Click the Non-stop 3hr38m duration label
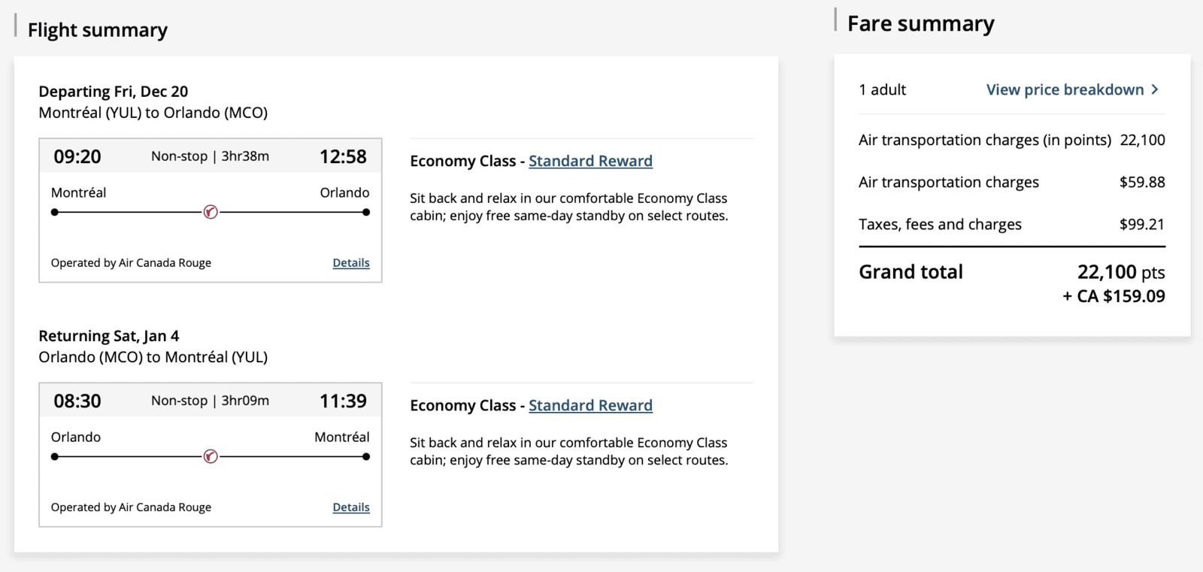The height and width of the screenshot is (572, 1203). point(210,156)
